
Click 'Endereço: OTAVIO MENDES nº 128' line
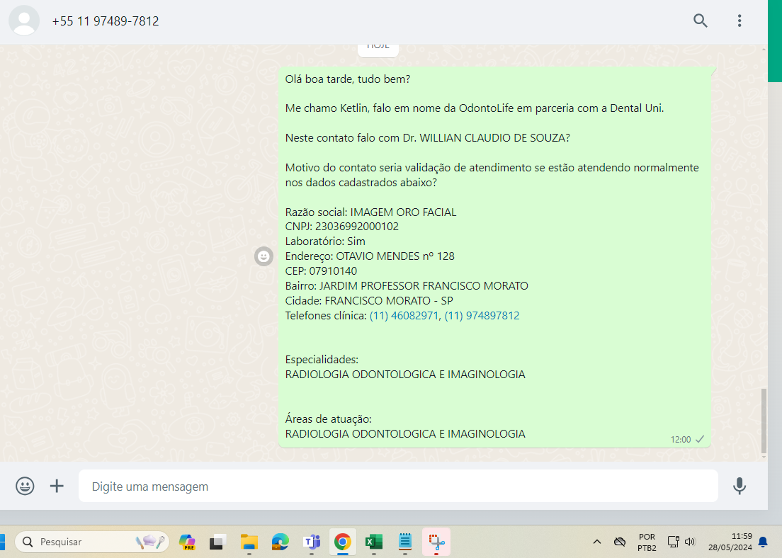coord(370,256)
